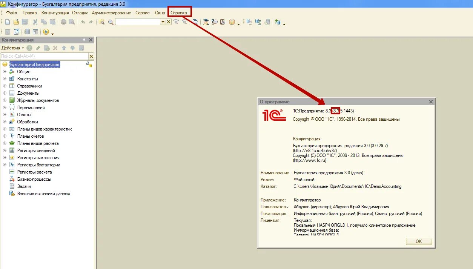Select Перечисления in the tree

pyautogui.click(x=31, y=108)
